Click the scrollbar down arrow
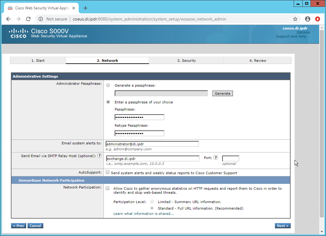 click(322, 231)
